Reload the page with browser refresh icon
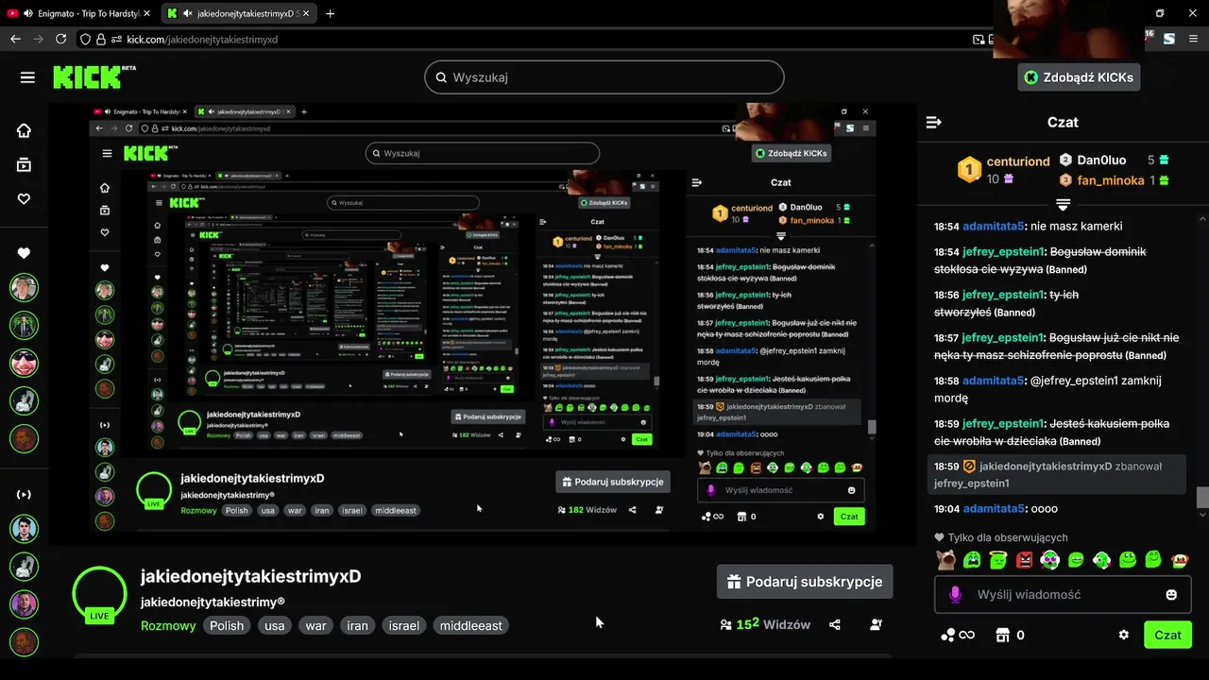This screenshot has height=680, width=1209. [x=61, y=39]
